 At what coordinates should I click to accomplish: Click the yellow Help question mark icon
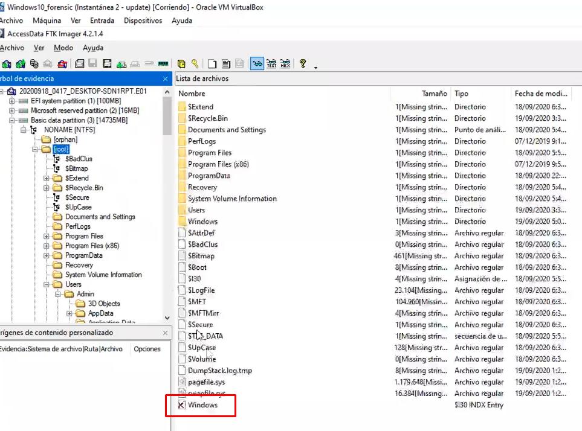(x=303, y=64)
